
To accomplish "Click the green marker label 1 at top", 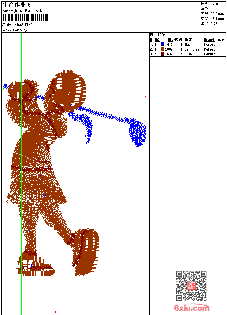I will 24,34.
